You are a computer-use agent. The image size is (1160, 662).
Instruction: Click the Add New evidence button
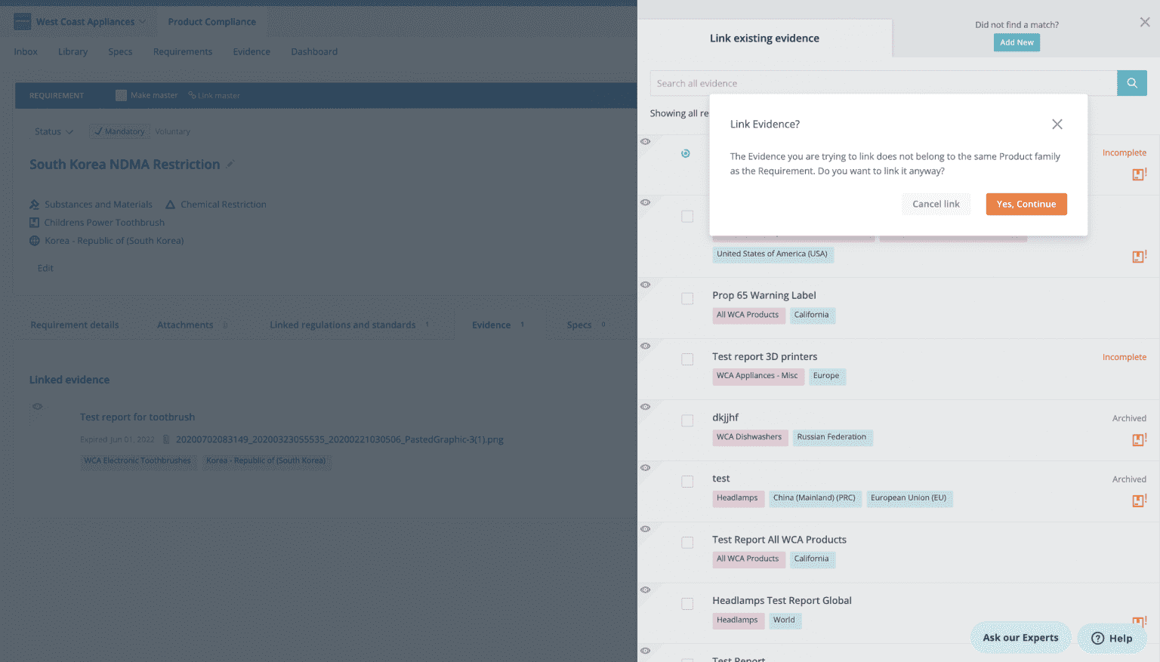(1016, 42)
